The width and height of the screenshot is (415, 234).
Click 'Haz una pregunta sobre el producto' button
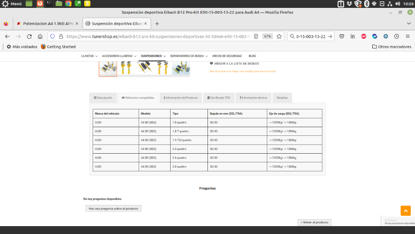tap(113, 208)
